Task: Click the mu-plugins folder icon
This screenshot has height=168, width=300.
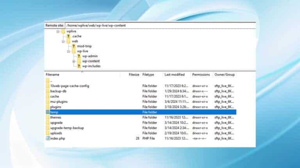Action: pyautogui.click(x=48, y=102)
